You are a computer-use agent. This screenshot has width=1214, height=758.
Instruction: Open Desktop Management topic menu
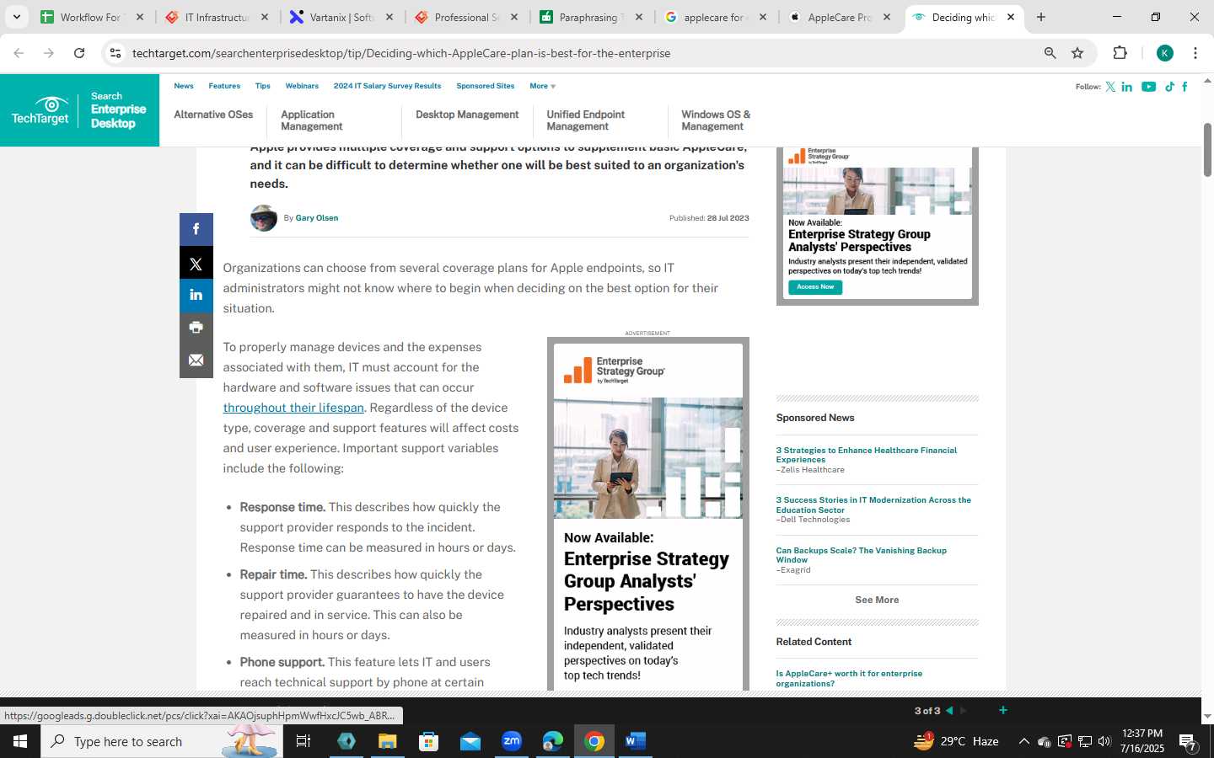[467, 115]
